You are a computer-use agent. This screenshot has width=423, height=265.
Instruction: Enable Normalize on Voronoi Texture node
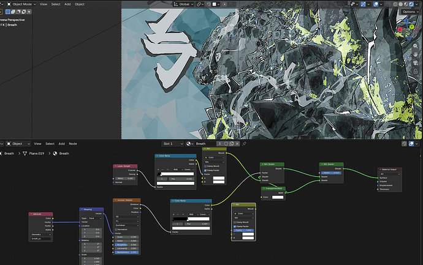tap(116, 230)
